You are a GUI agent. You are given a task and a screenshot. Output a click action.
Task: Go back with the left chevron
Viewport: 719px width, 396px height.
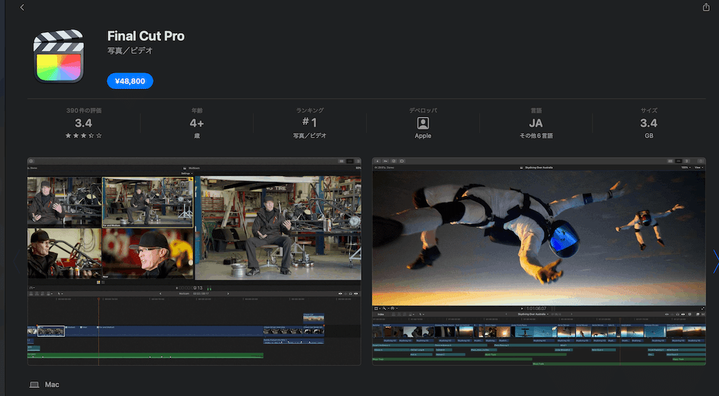coord(22,7)
